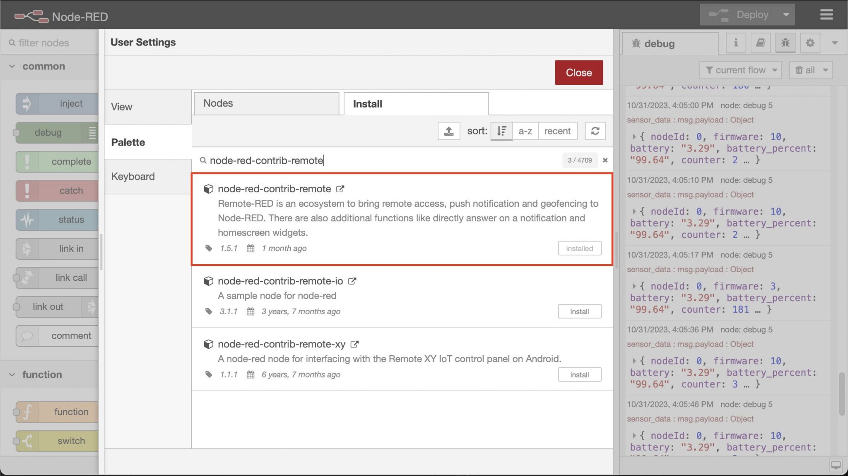The height and width of the screenshot is (476, 848).
Task: Select the status node in palette
Action: point(57,220)
